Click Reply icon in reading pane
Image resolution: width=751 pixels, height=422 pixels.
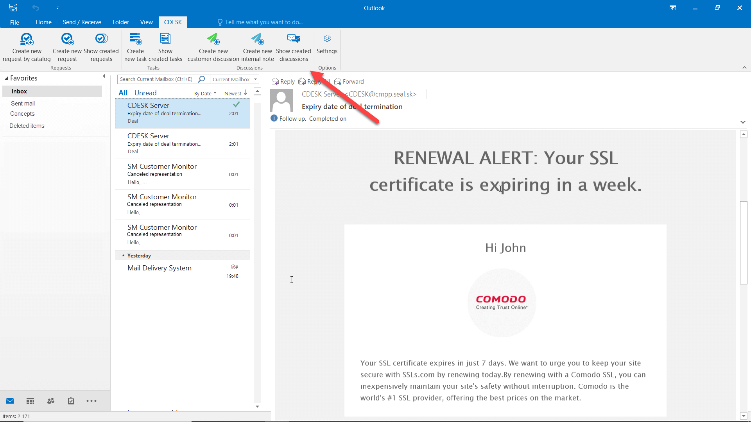[275, 81]
